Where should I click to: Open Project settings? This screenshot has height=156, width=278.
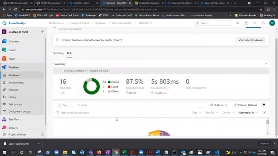[x=17, y=134]
